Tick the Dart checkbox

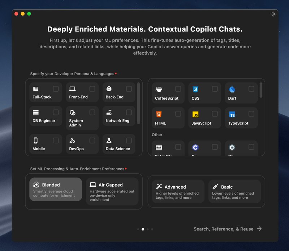click(251, 88)
